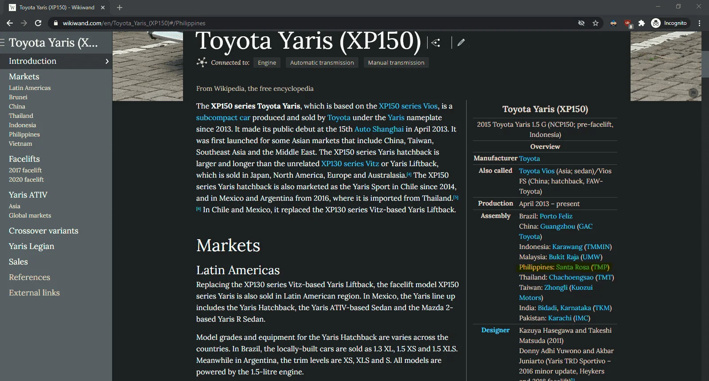Click the Engine connected-topic tag
This screenshot has width=709, height=381.
tap(267, 63)
